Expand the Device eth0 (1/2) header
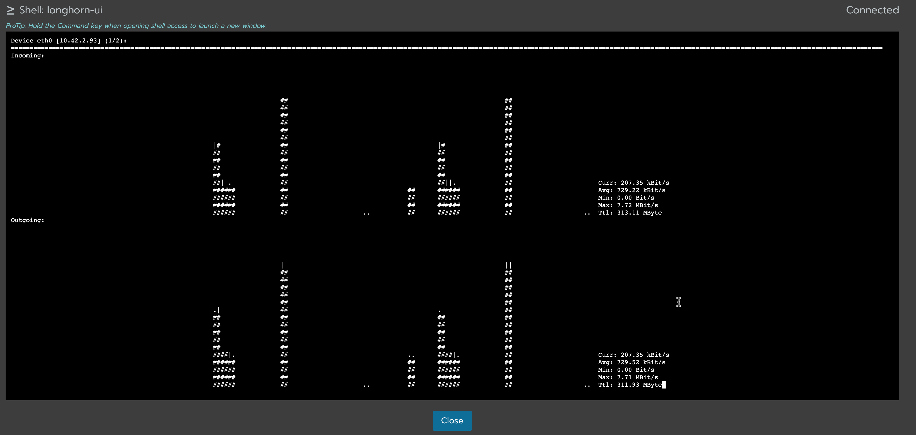The image size is (916, 435). click(x=68, y=41)
